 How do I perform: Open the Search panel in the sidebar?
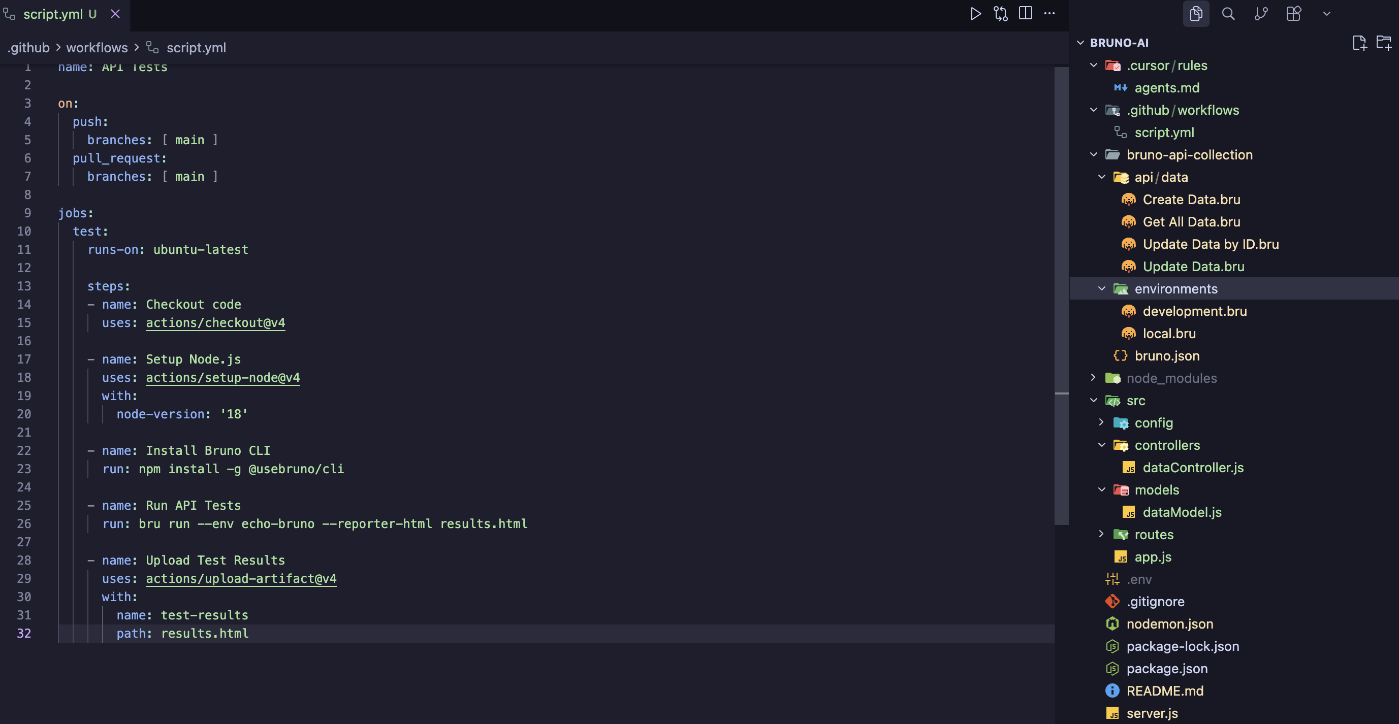[x=1228, y=14]
